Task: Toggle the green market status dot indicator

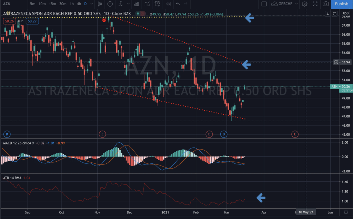Action: [x=138, y=13]
